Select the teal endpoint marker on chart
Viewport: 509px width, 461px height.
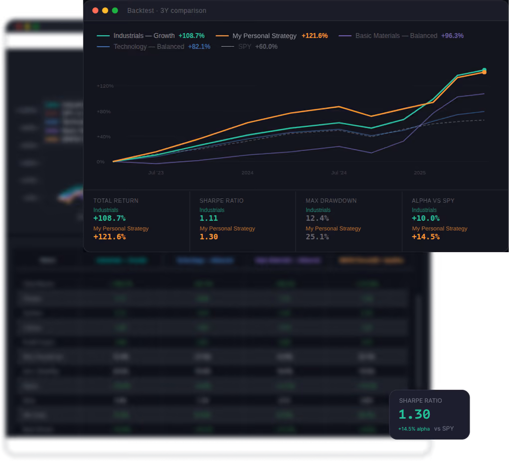pyautogui.click(x=485, y=69)
